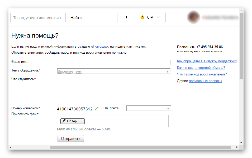Click 'Обзор...' to attach a file
Screen dimensions: 252x158
[x=73, y=121]
